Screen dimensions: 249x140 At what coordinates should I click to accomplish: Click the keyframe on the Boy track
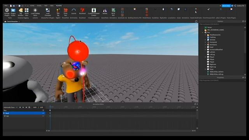coord(50,110)
